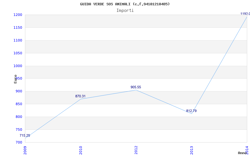Click the Importi subtitle
Image resolution: width=250 pixels, height=156 pixels.
point(125,11)
